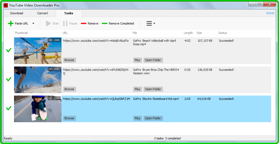Click the Skateboard Kid row green checkmark

tap(9, 108)
